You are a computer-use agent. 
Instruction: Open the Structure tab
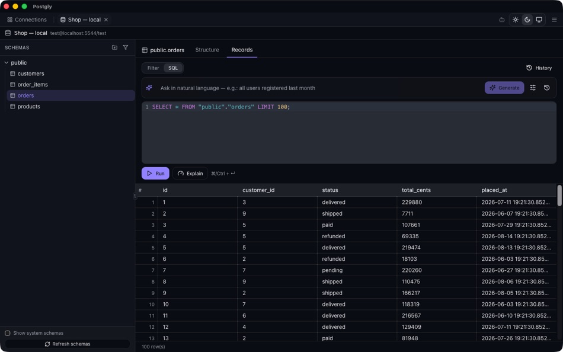click(207, 50)
